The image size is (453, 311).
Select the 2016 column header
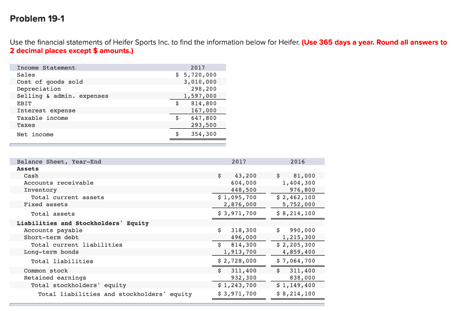pyautogui.click(x=296, y=161)
